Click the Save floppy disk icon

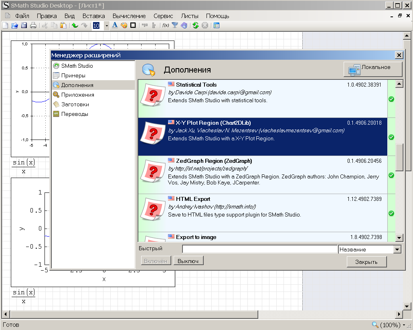click(24, 26)
